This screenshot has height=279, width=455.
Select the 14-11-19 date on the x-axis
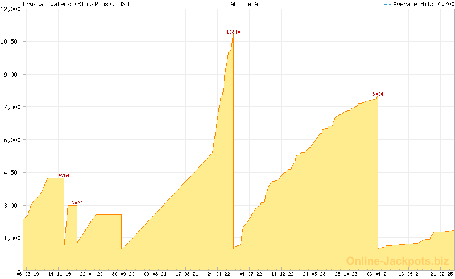60,274
